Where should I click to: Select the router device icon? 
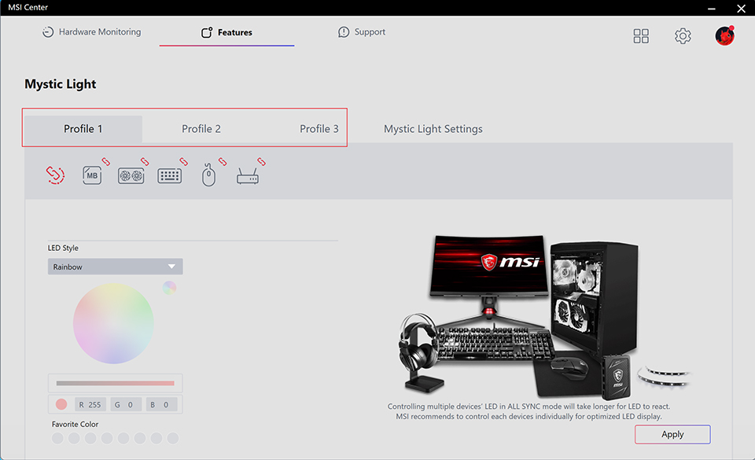click(248, 175)
